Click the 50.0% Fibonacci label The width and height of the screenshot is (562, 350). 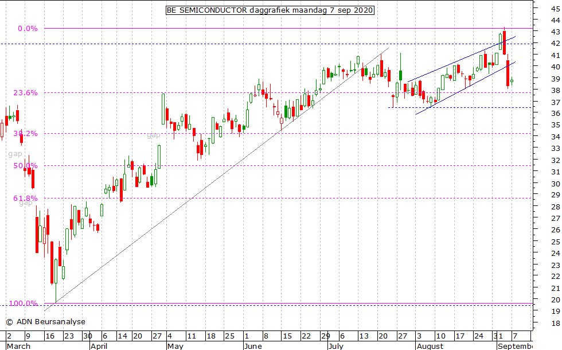[25, 166]
